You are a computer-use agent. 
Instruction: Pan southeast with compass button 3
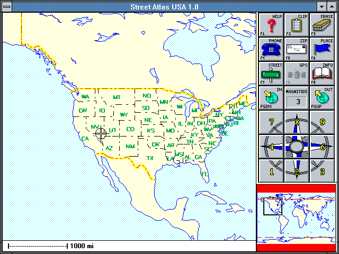(322, 171)
